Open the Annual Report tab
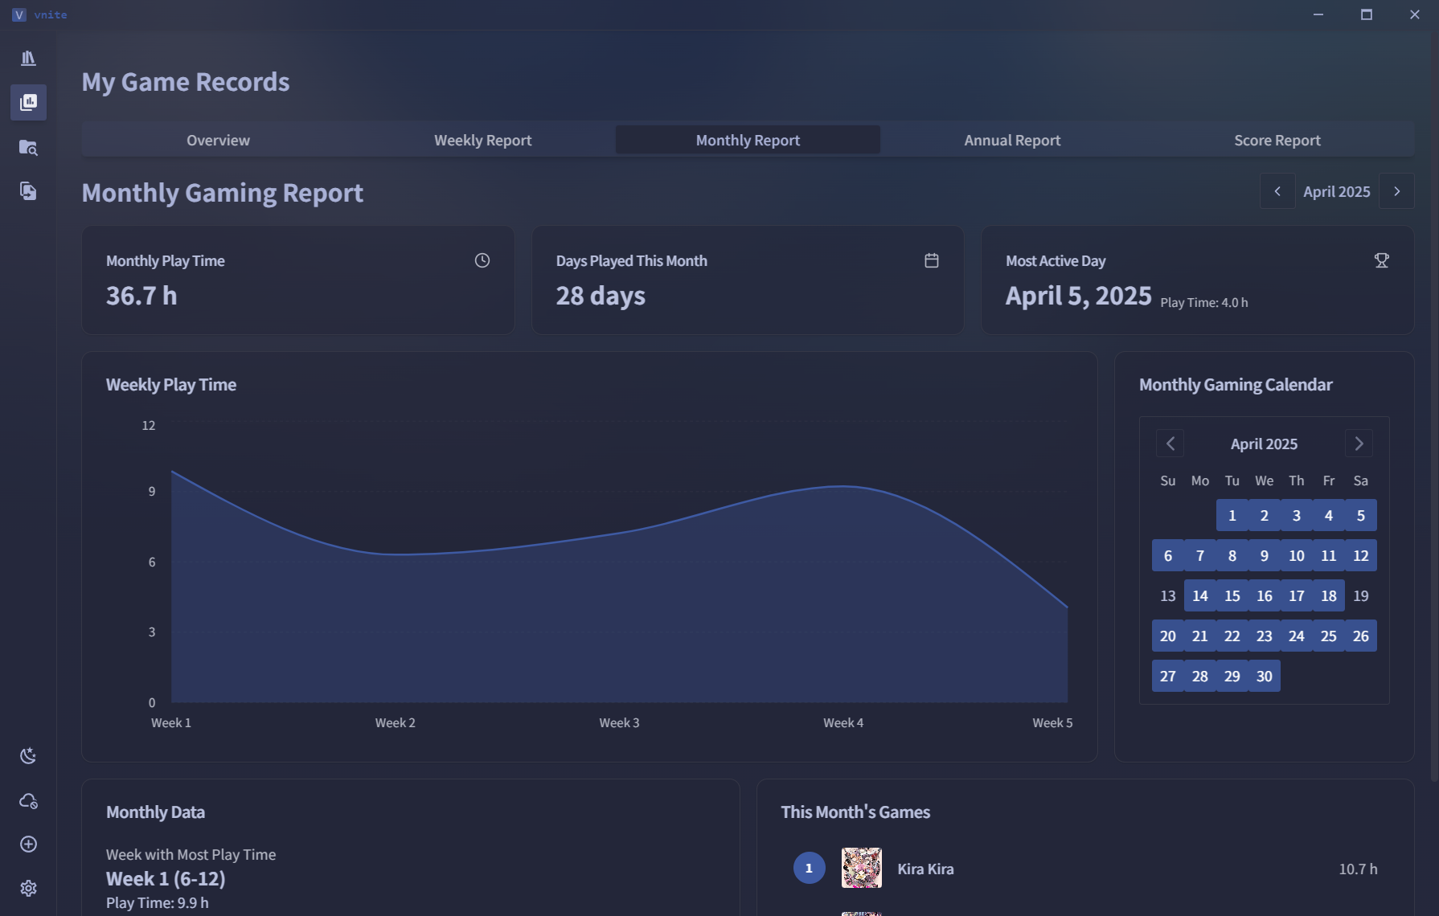 (1012, 140)
